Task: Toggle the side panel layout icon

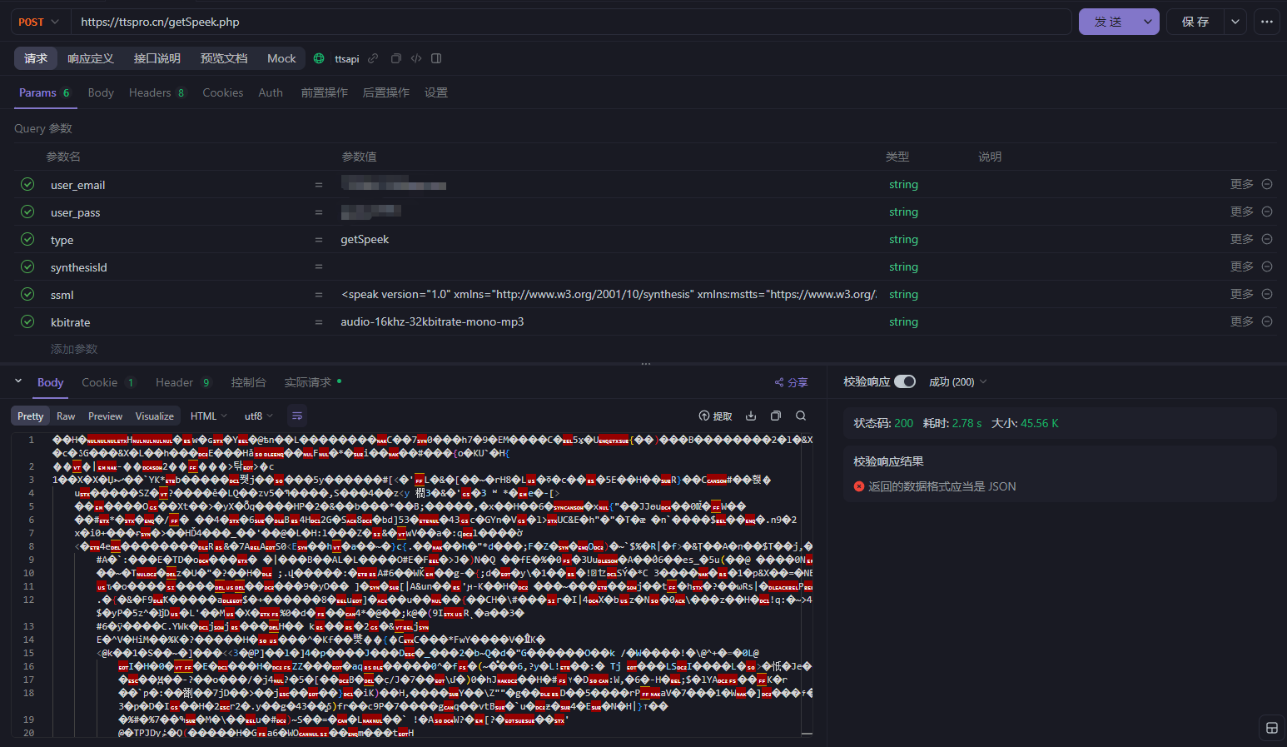Action: click(x=436, y=58)
